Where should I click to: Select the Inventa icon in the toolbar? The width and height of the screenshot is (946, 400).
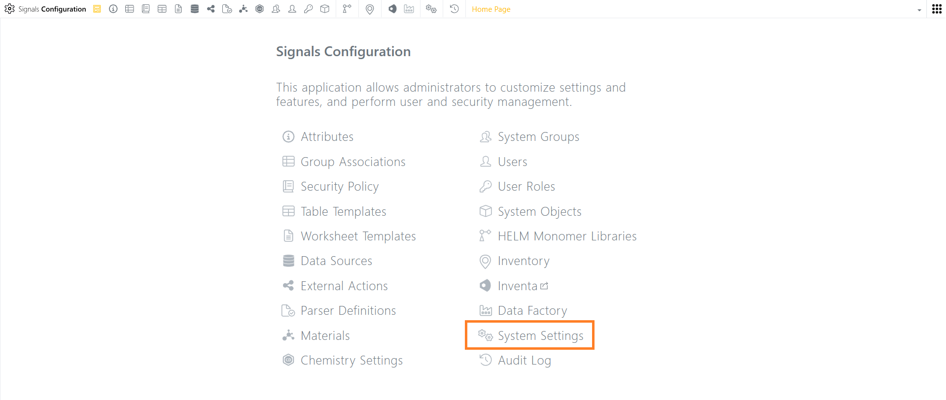(392, 9)
